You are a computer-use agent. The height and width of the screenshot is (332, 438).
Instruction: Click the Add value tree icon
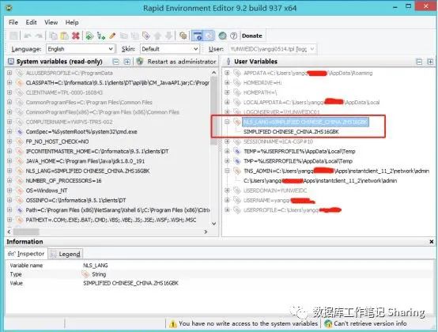(x=101, y=36)
